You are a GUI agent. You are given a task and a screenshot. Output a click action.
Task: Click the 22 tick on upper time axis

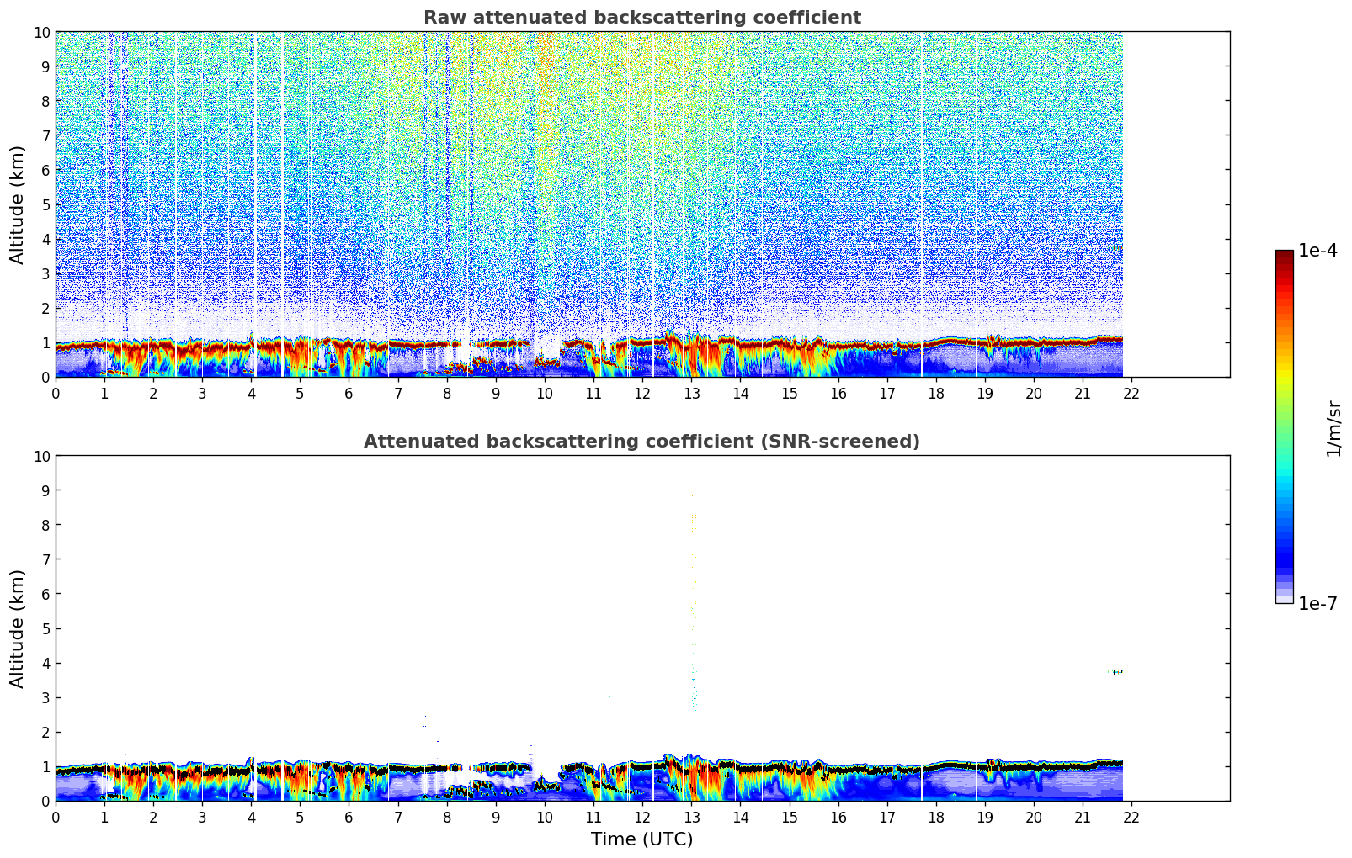1131,394
